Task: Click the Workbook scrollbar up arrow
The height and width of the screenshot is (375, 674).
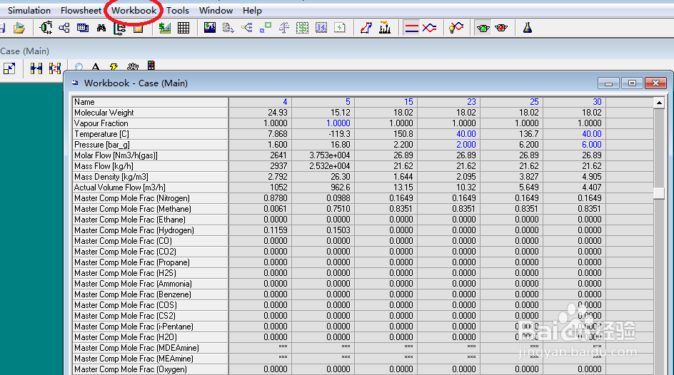Action: (659, 103)
